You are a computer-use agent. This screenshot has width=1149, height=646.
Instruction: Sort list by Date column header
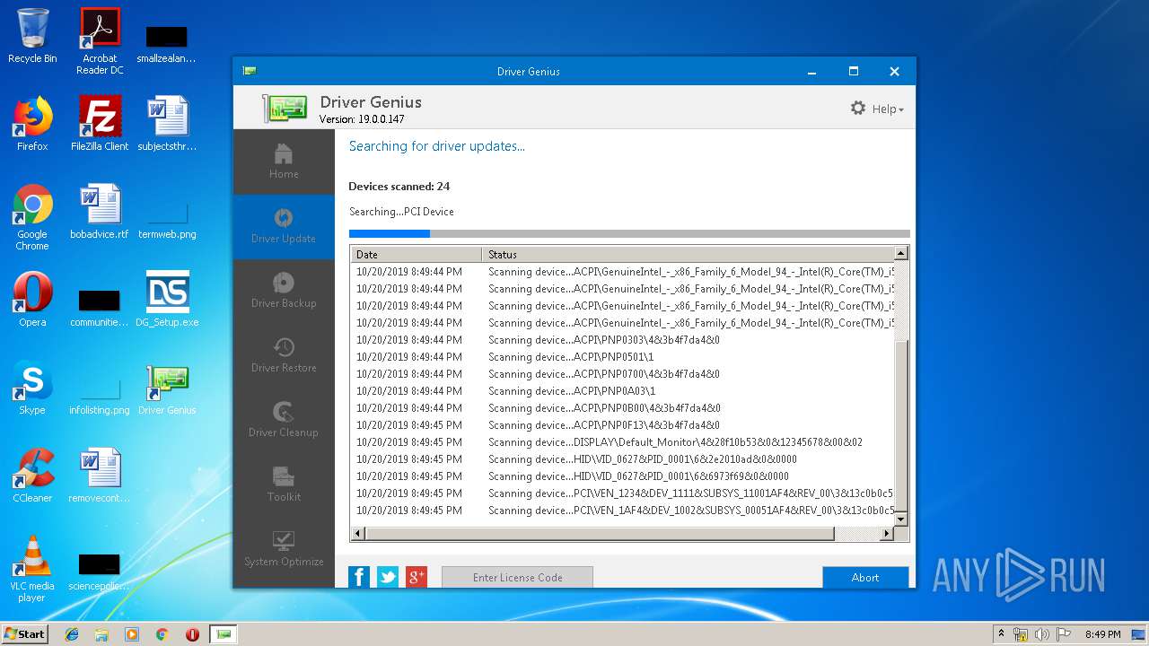click(416, 254)
